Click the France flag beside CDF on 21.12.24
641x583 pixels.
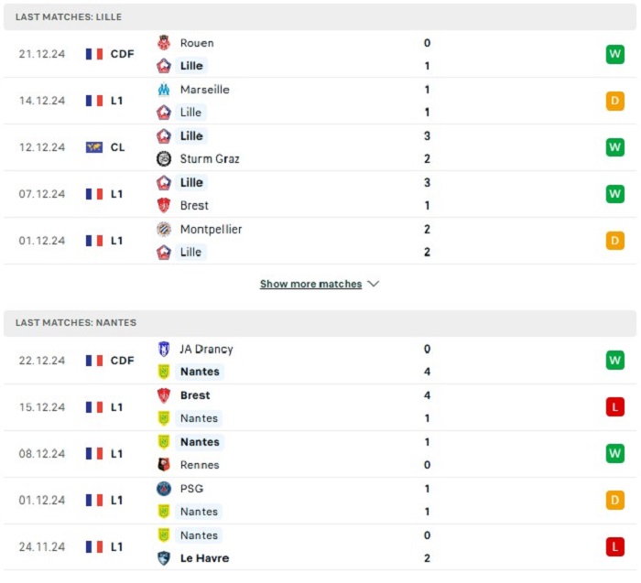coord(94,54)
